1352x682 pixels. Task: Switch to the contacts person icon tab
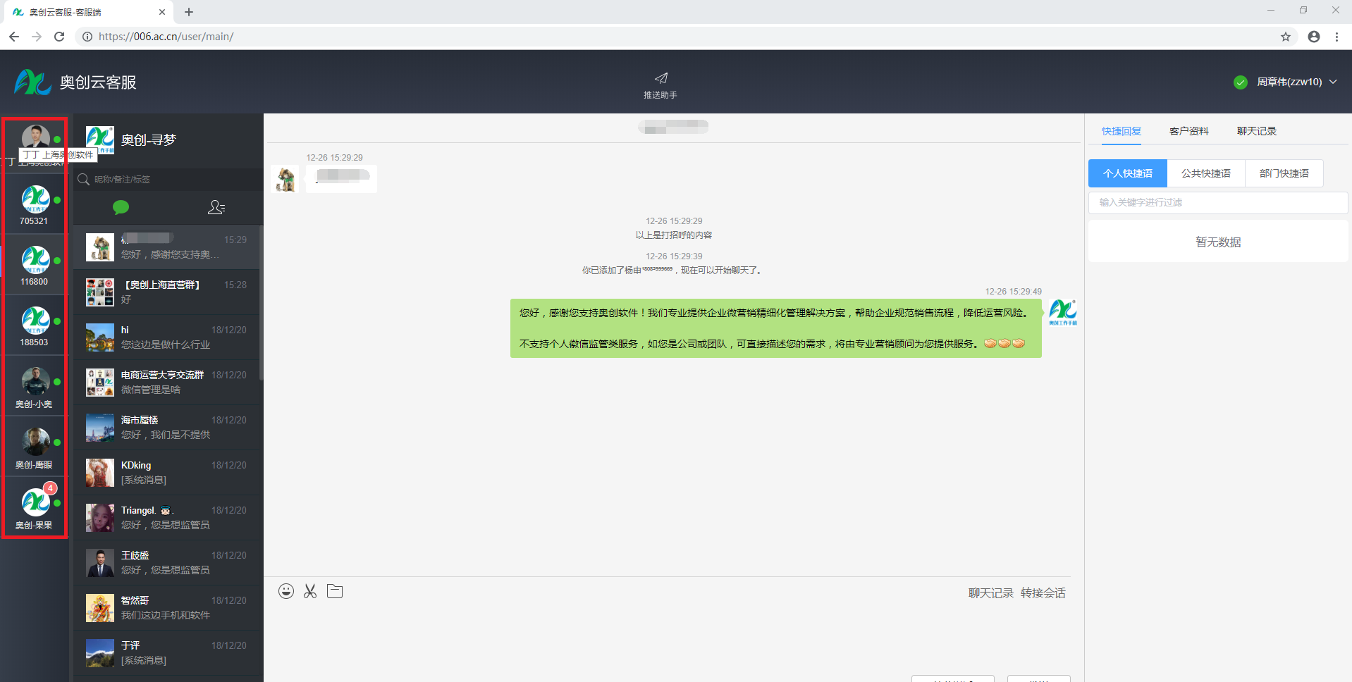216,207
